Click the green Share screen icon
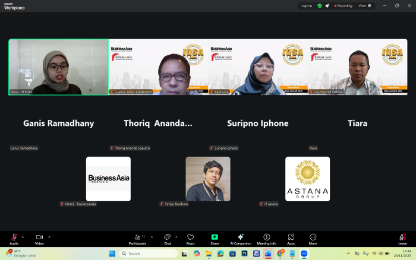 215,237
